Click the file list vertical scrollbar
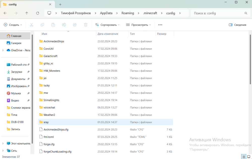The height and width of the screenshot is (159, 252). [250, 59]
